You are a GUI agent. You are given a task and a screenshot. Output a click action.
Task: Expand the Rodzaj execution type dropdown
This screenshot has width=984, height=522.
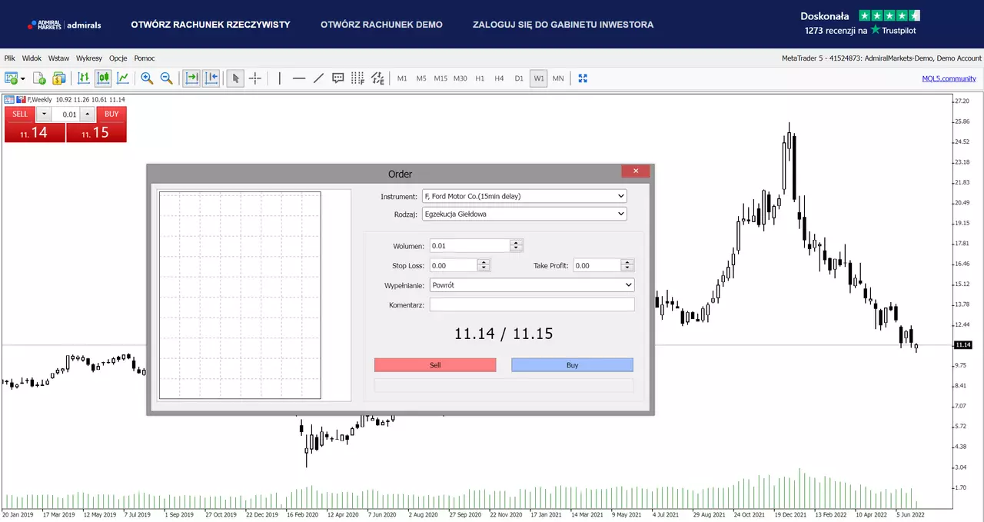click(x=524, y=214)
